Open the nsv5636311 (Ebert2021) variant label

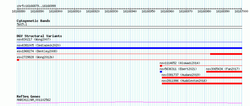point(178,69)
